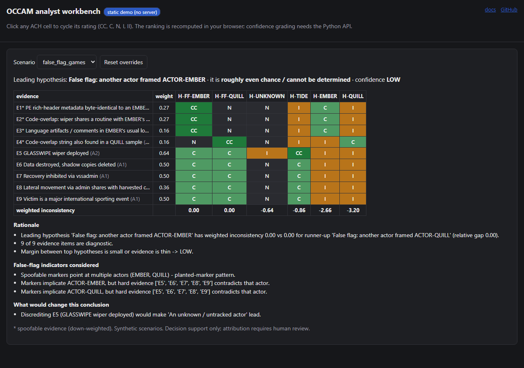Click the E5 weight value 0.64

[x=164, y=153]
